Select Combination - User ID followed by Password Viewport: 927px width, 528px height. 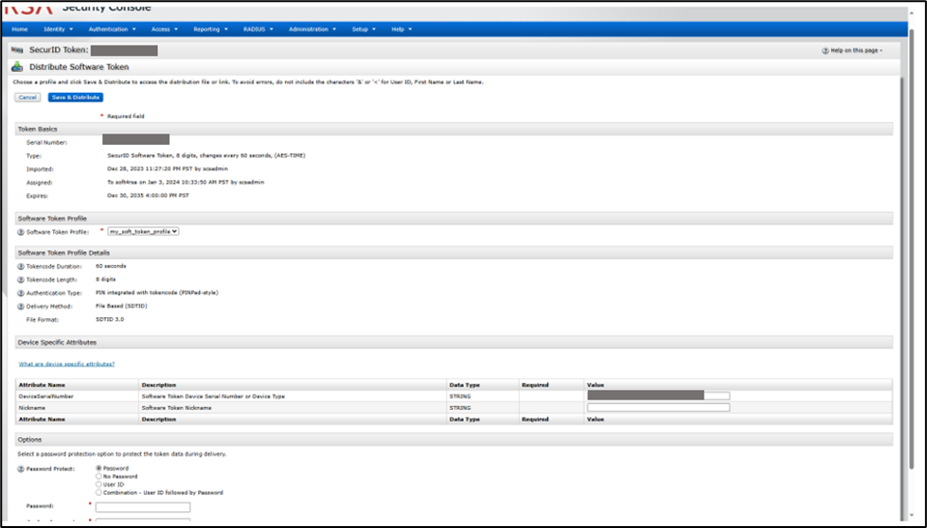click(99, 492)
